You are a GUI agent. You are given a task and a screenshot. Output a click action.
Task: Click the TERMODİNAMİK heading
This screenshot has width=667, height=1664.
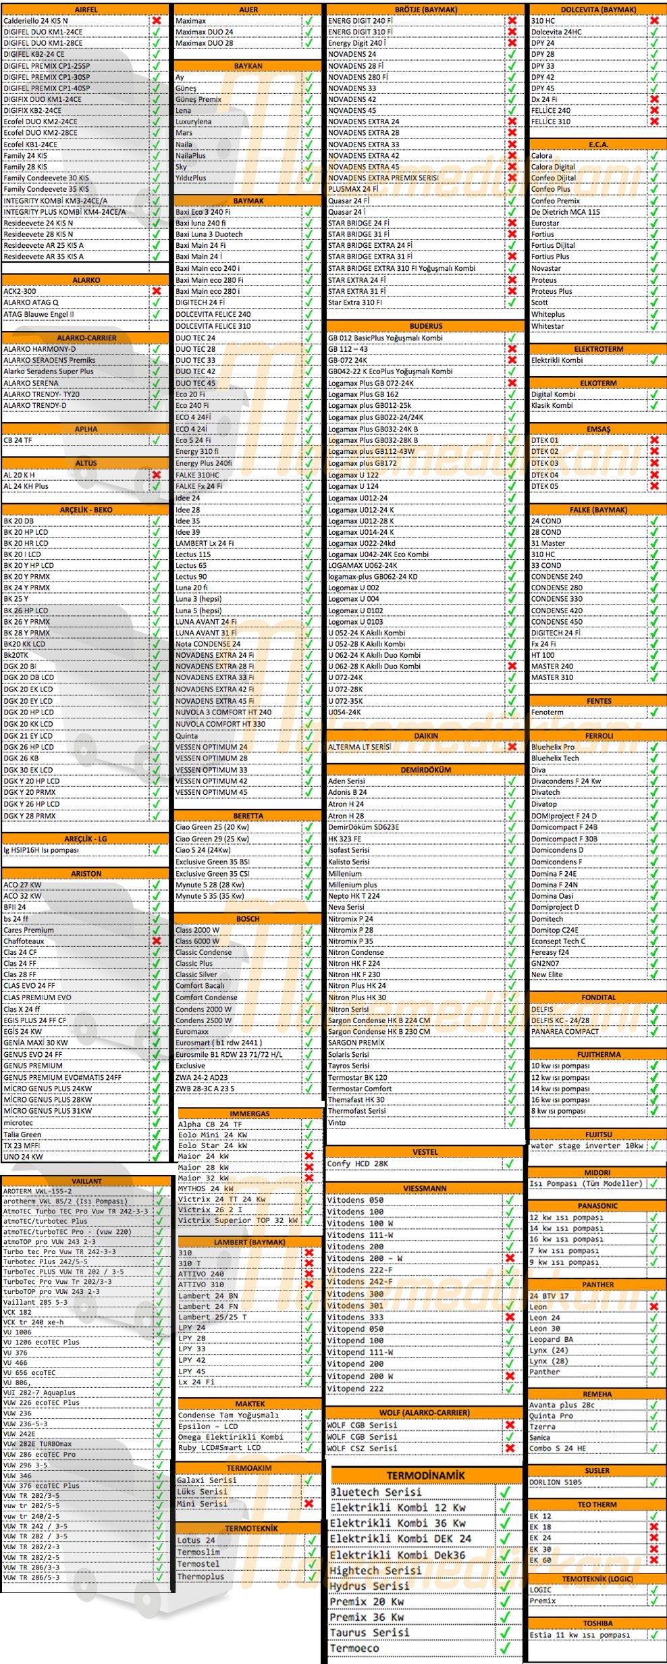(x=425, y=1476)
